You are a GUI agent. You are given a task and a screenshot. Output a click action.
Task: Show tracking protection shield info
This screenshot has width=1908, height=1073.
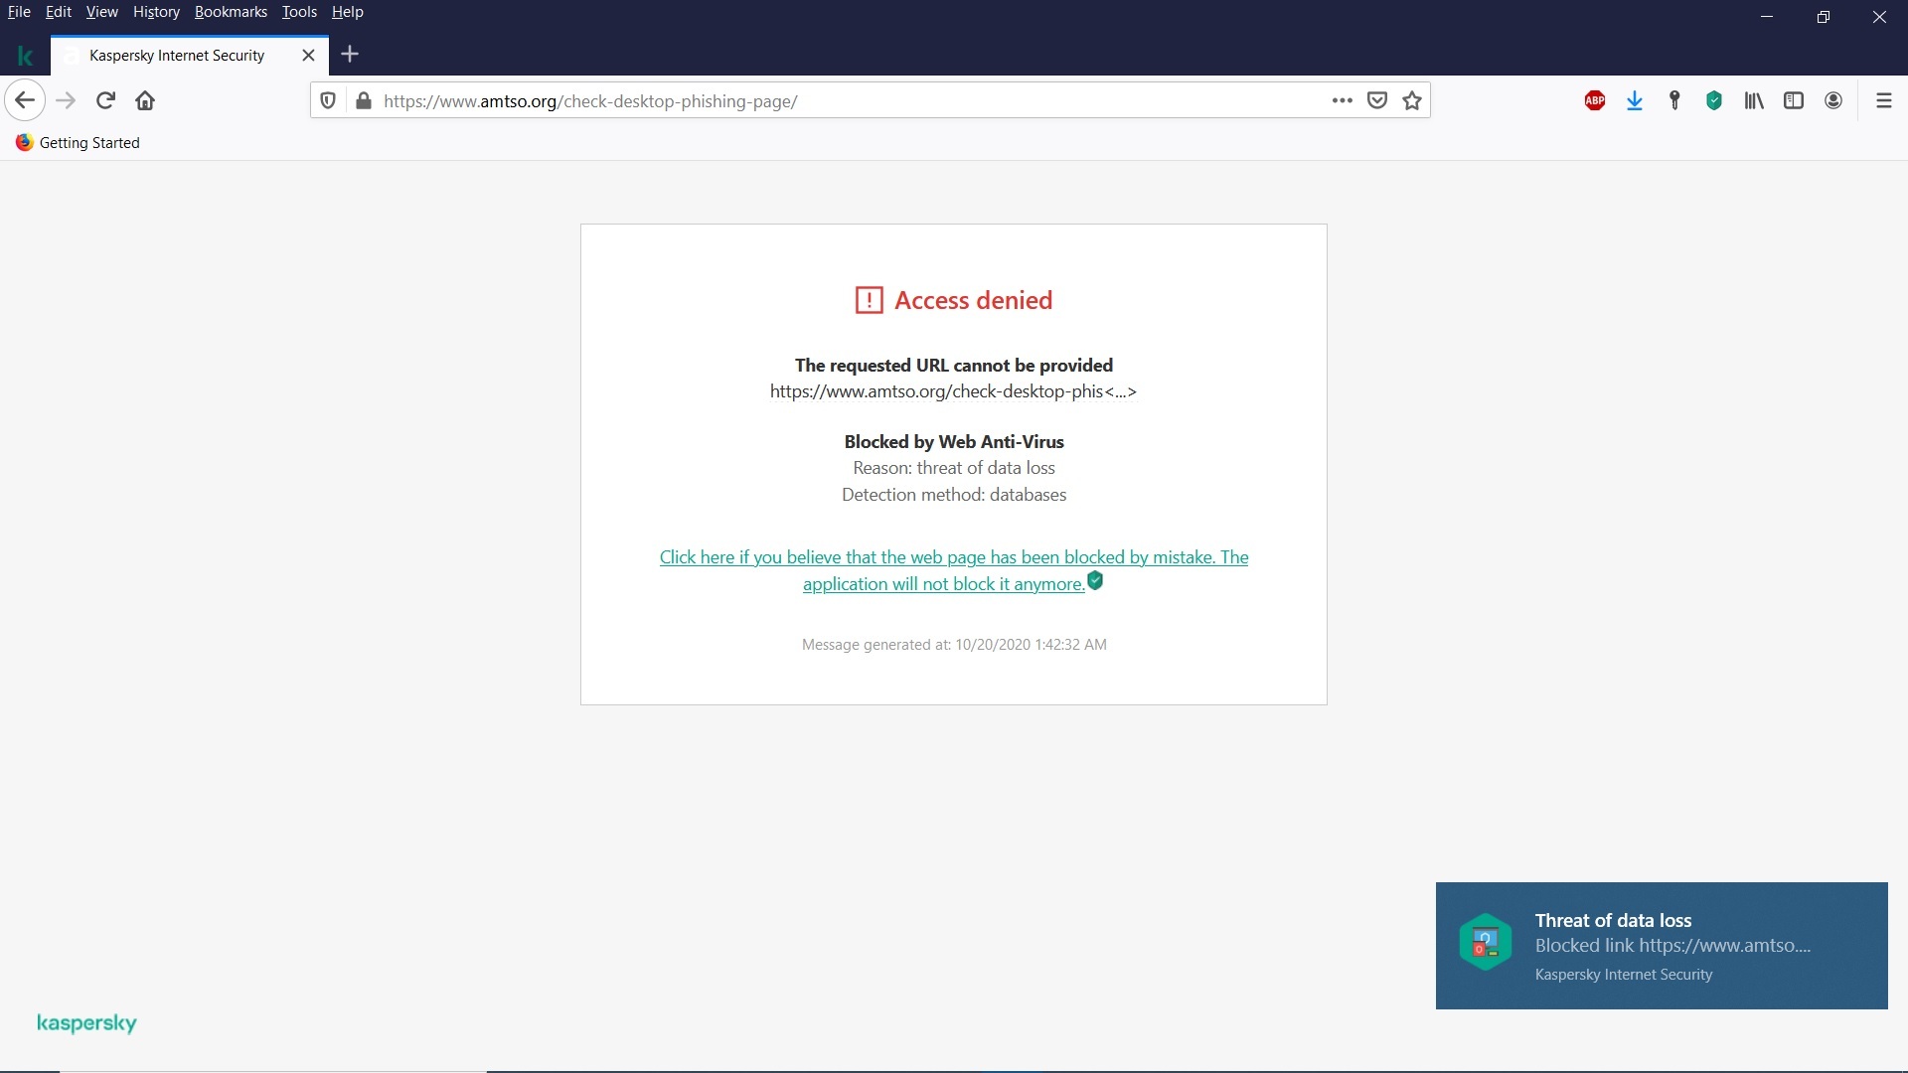tap(328, 100)
